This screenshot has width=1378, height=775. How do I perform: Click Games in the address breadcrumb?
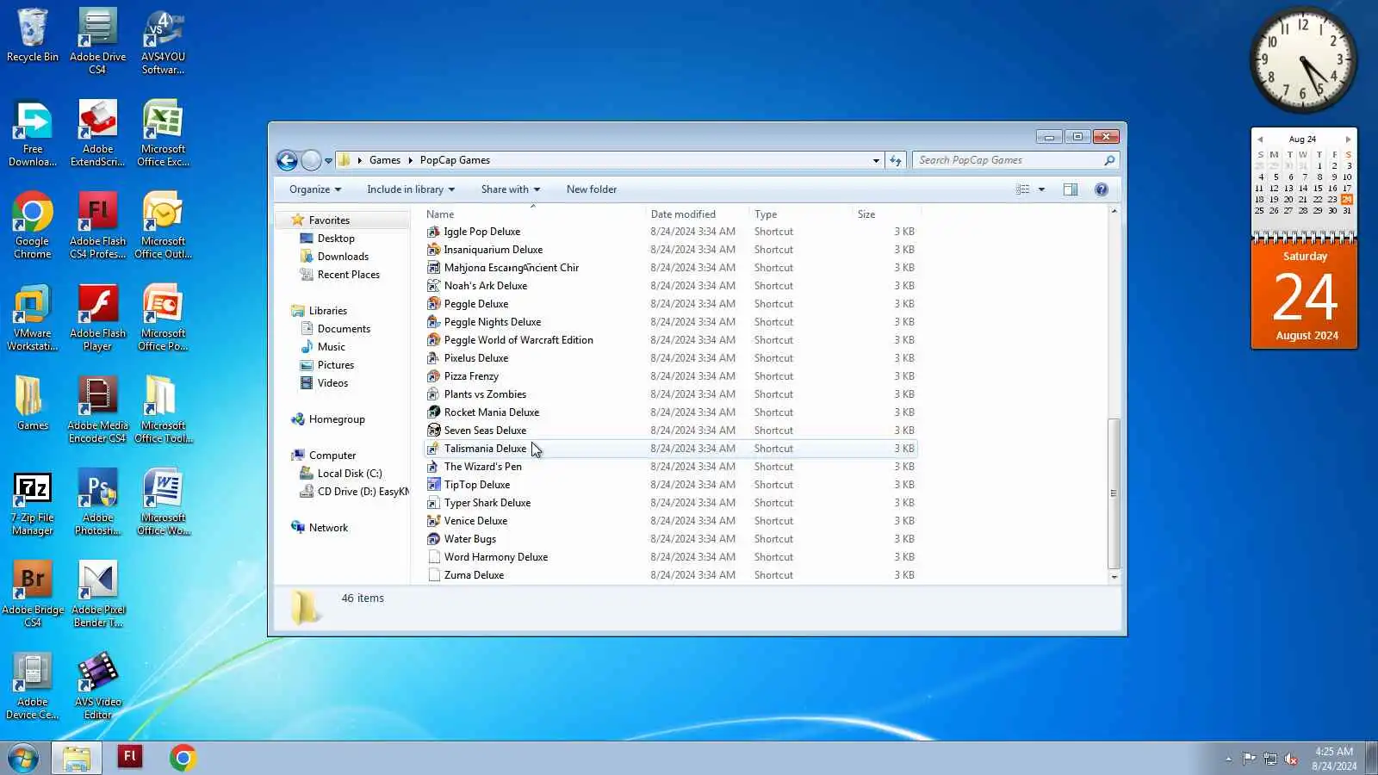(384, 160)
